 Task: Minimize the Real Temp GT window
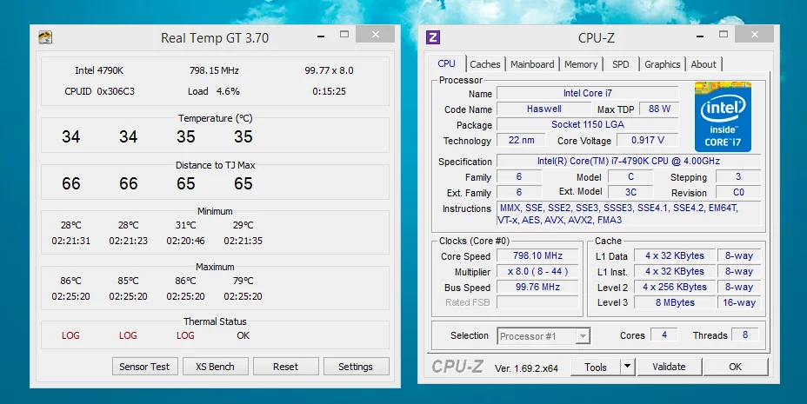coord(321,36)
